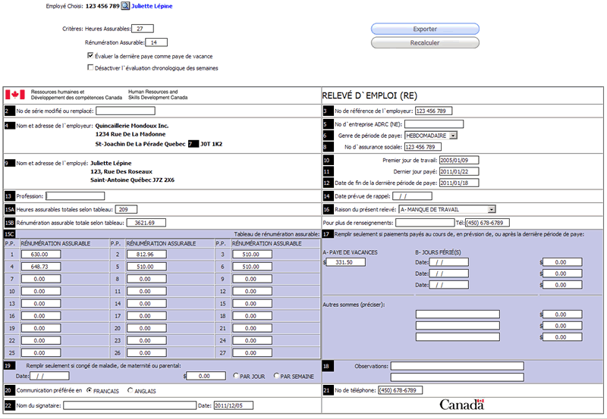Edit the Premier jour de travail date

point(459,160)
